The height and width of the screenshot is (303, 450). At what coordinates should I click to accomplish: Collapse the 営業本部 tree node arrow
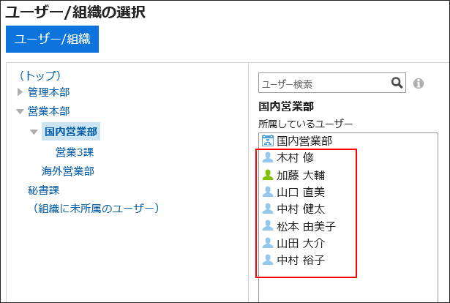20,111
